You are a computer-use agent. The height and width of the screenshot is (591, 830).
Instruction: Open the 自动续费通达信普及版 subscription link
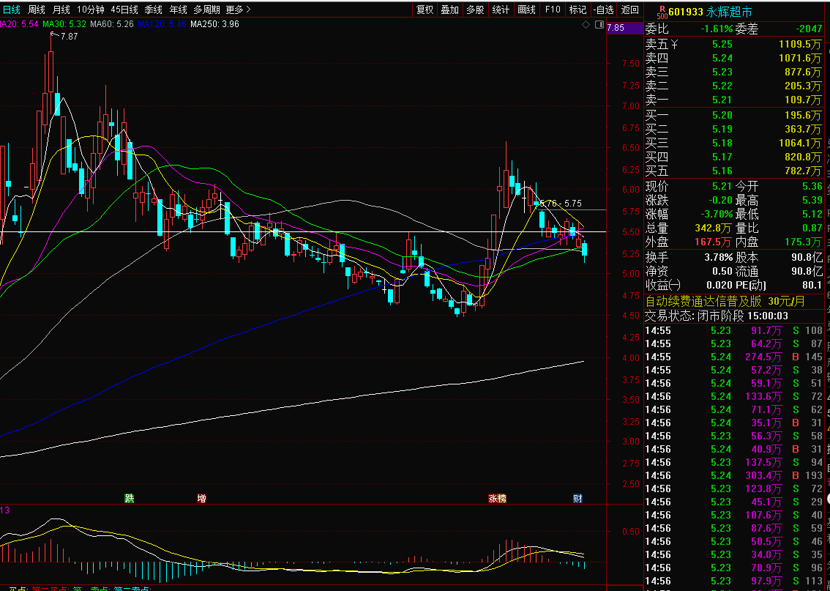(x=725, y=301)
